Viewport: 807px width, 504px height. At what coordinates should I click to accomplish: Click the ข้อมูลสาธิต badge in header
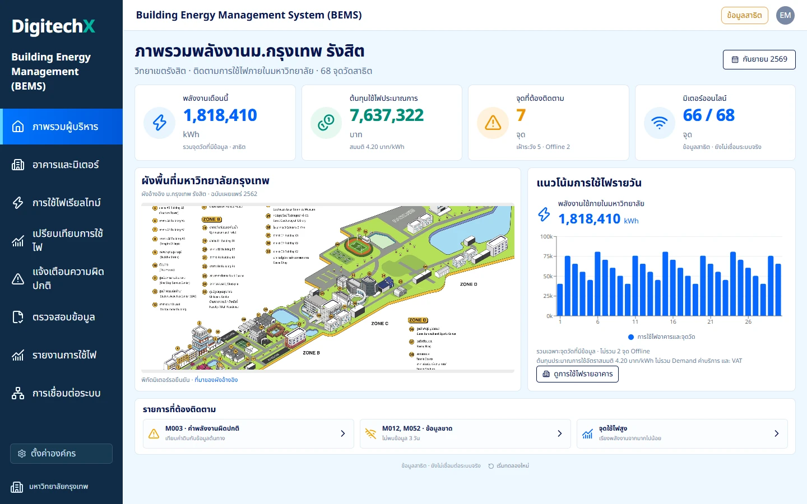(744, 15)
